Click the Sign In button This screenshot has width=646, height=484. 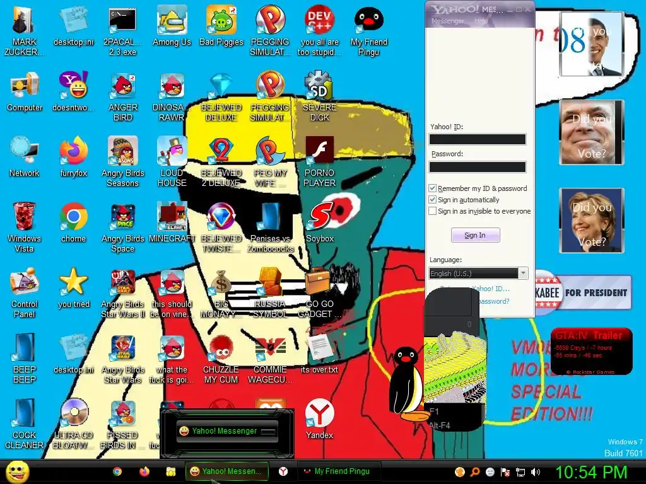click(476, 235)
